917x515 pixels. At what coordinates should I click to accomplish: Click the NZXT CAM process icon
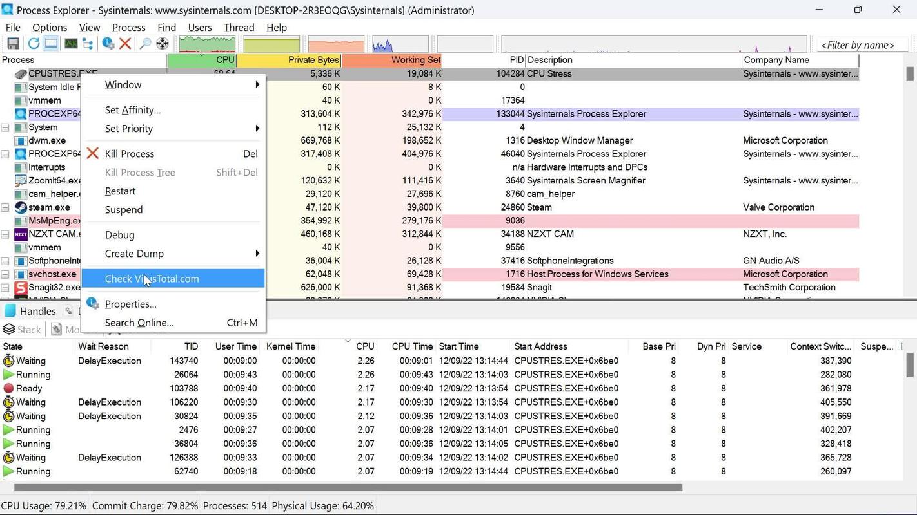click(21, 234)
